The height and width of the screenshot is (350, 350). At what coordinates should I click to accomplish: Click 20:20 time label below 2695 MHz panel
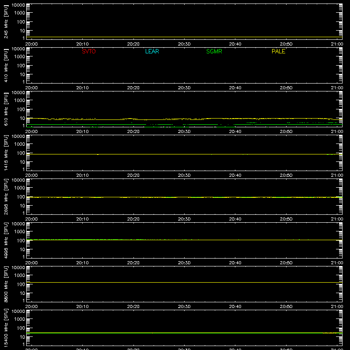133,219
